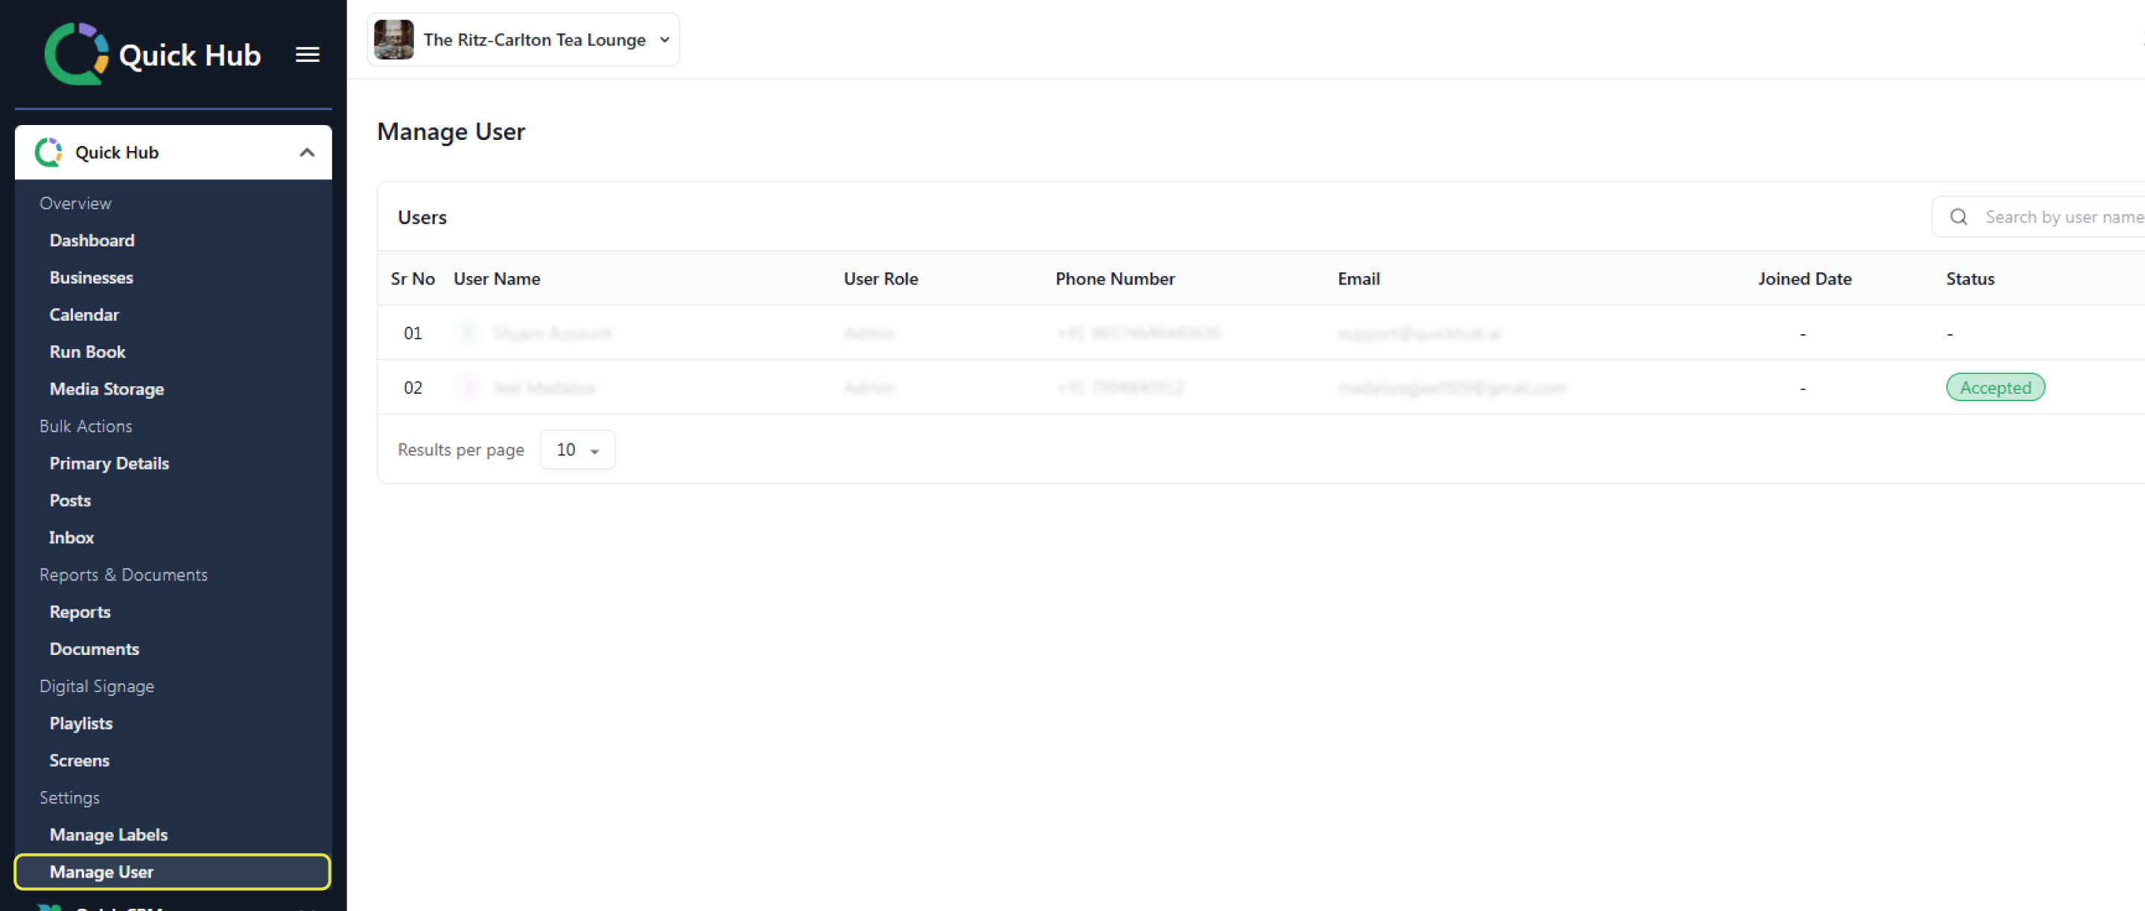
Task: Navigate to Primary Details
Action: (108, 463)
